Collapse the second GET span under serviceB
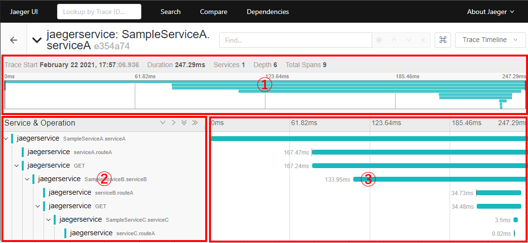Viewport: 528px width, 243px height. (38, 206)
